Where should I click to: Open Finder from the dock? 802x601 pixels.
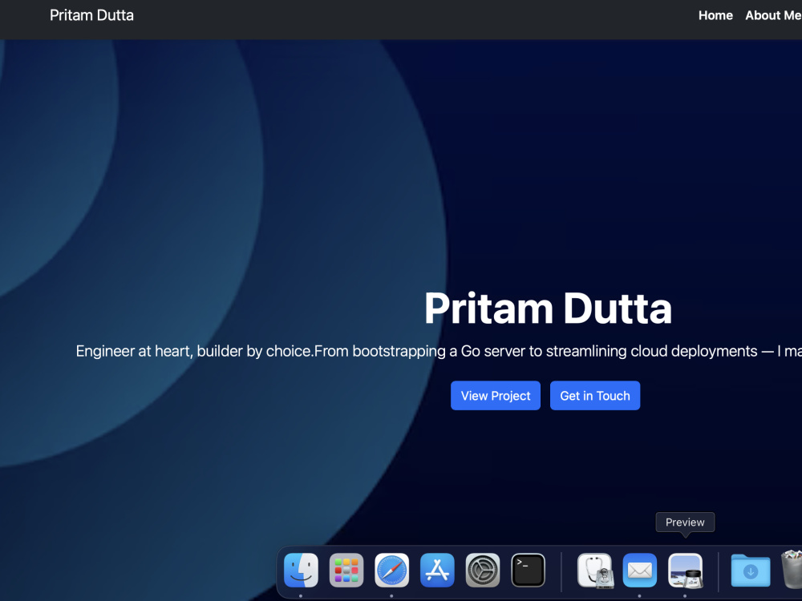click(301, 570)
